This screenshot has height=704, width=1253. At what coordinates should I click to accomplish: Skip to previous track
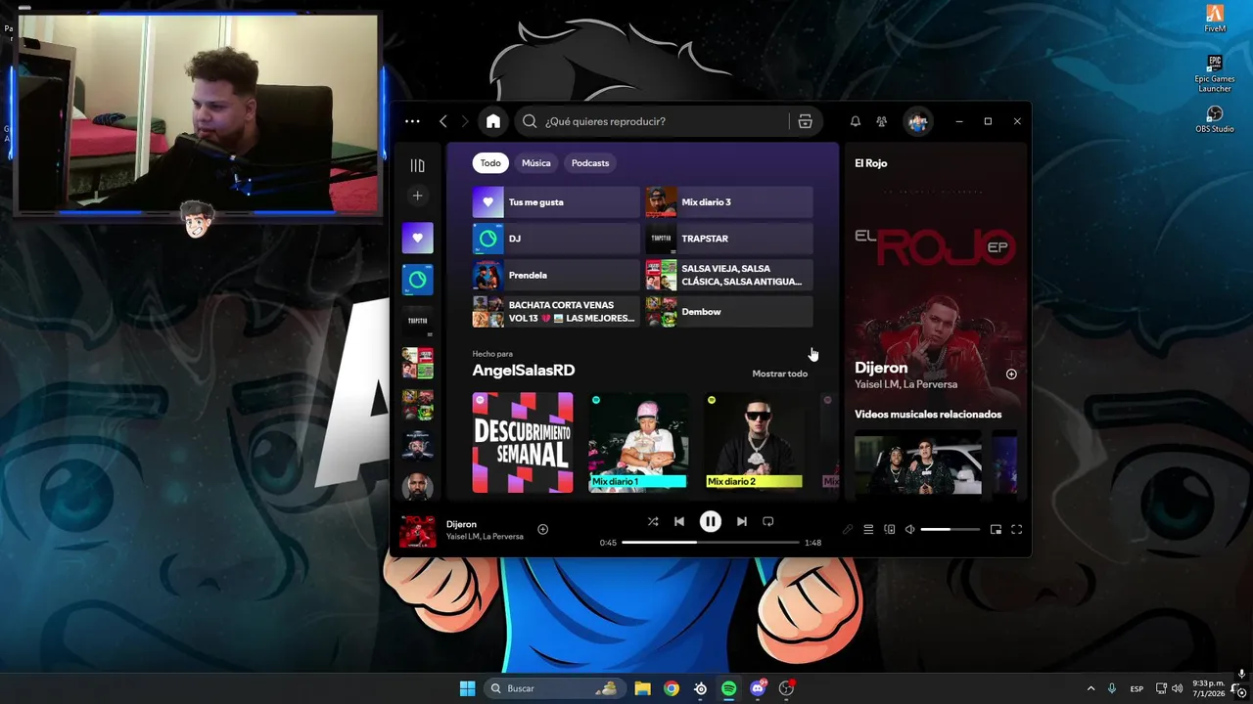tap(679, 522)
